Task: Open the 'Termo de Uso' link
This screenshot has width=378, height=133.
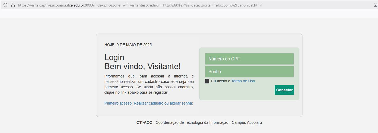Action: click(x=243, y=81)
